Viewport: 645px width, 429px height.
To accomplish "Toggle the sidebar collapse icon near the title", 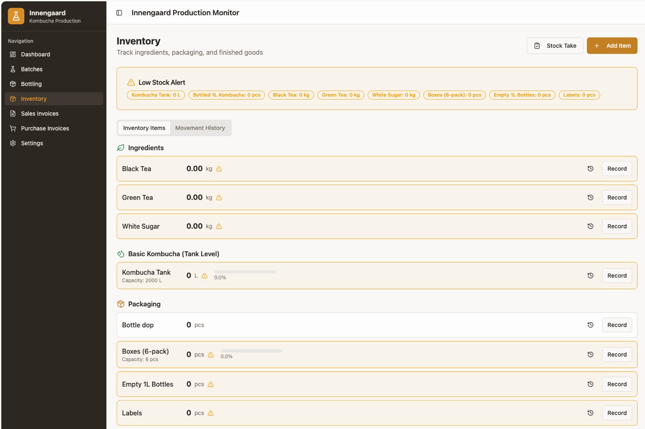I will pyautogui.click(x=118, y=13).
